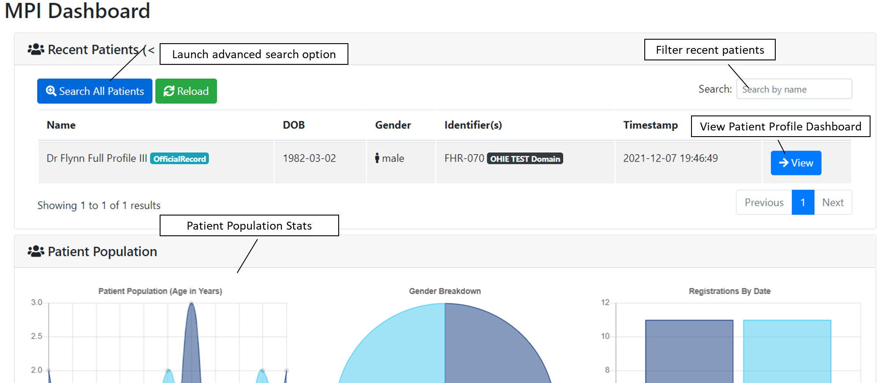Select page 1 in pagination
882x383 pixels.
coord(803,202)
